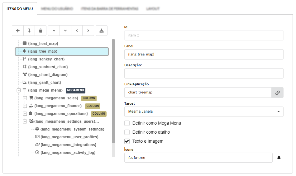296x176 pixels.
Task: Select {lang_sankey_chart} tree item
Action: click(46, 59)
